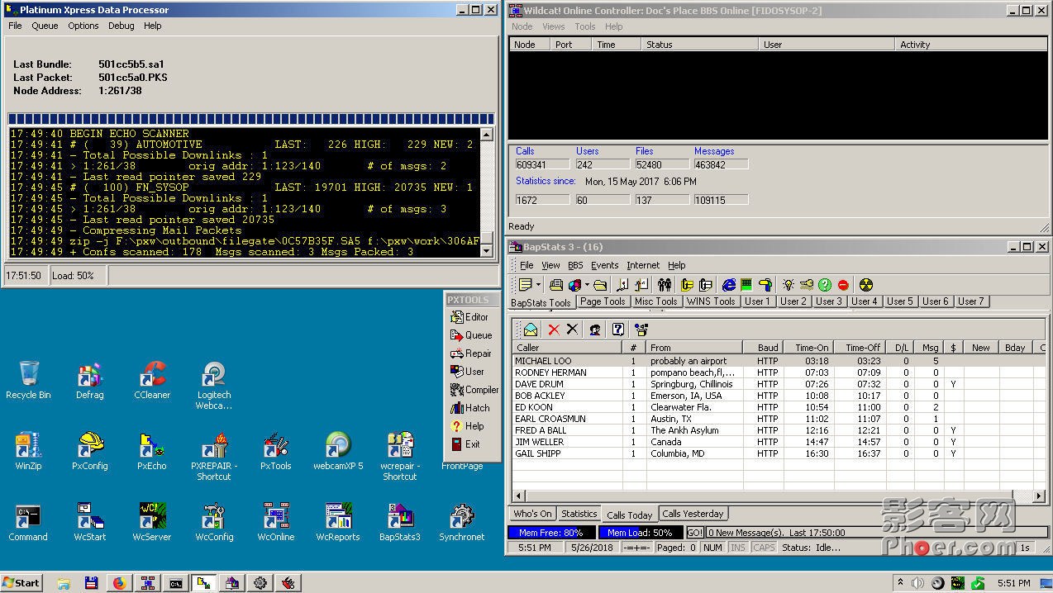Click the boxed question mark icon in BapStats
The width and height of the screenshot is (1053, 593).
tap(617, 330)
